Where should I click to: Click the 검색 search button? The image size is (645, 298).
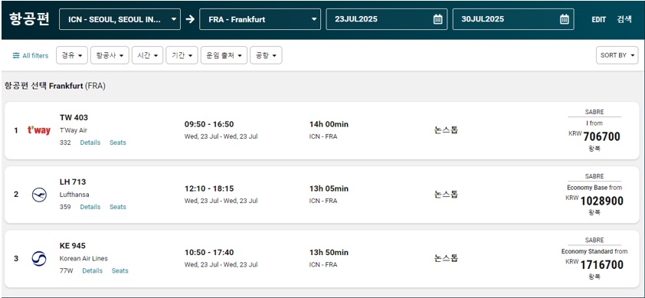[624, 19]
